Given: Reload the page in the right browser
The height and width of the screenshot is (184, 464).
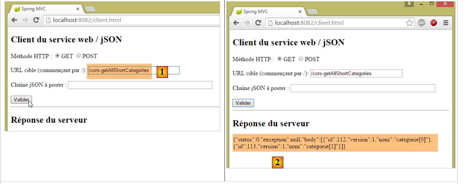Looking at the screenshot, I should pyautogui.click(x=258, y=23).
